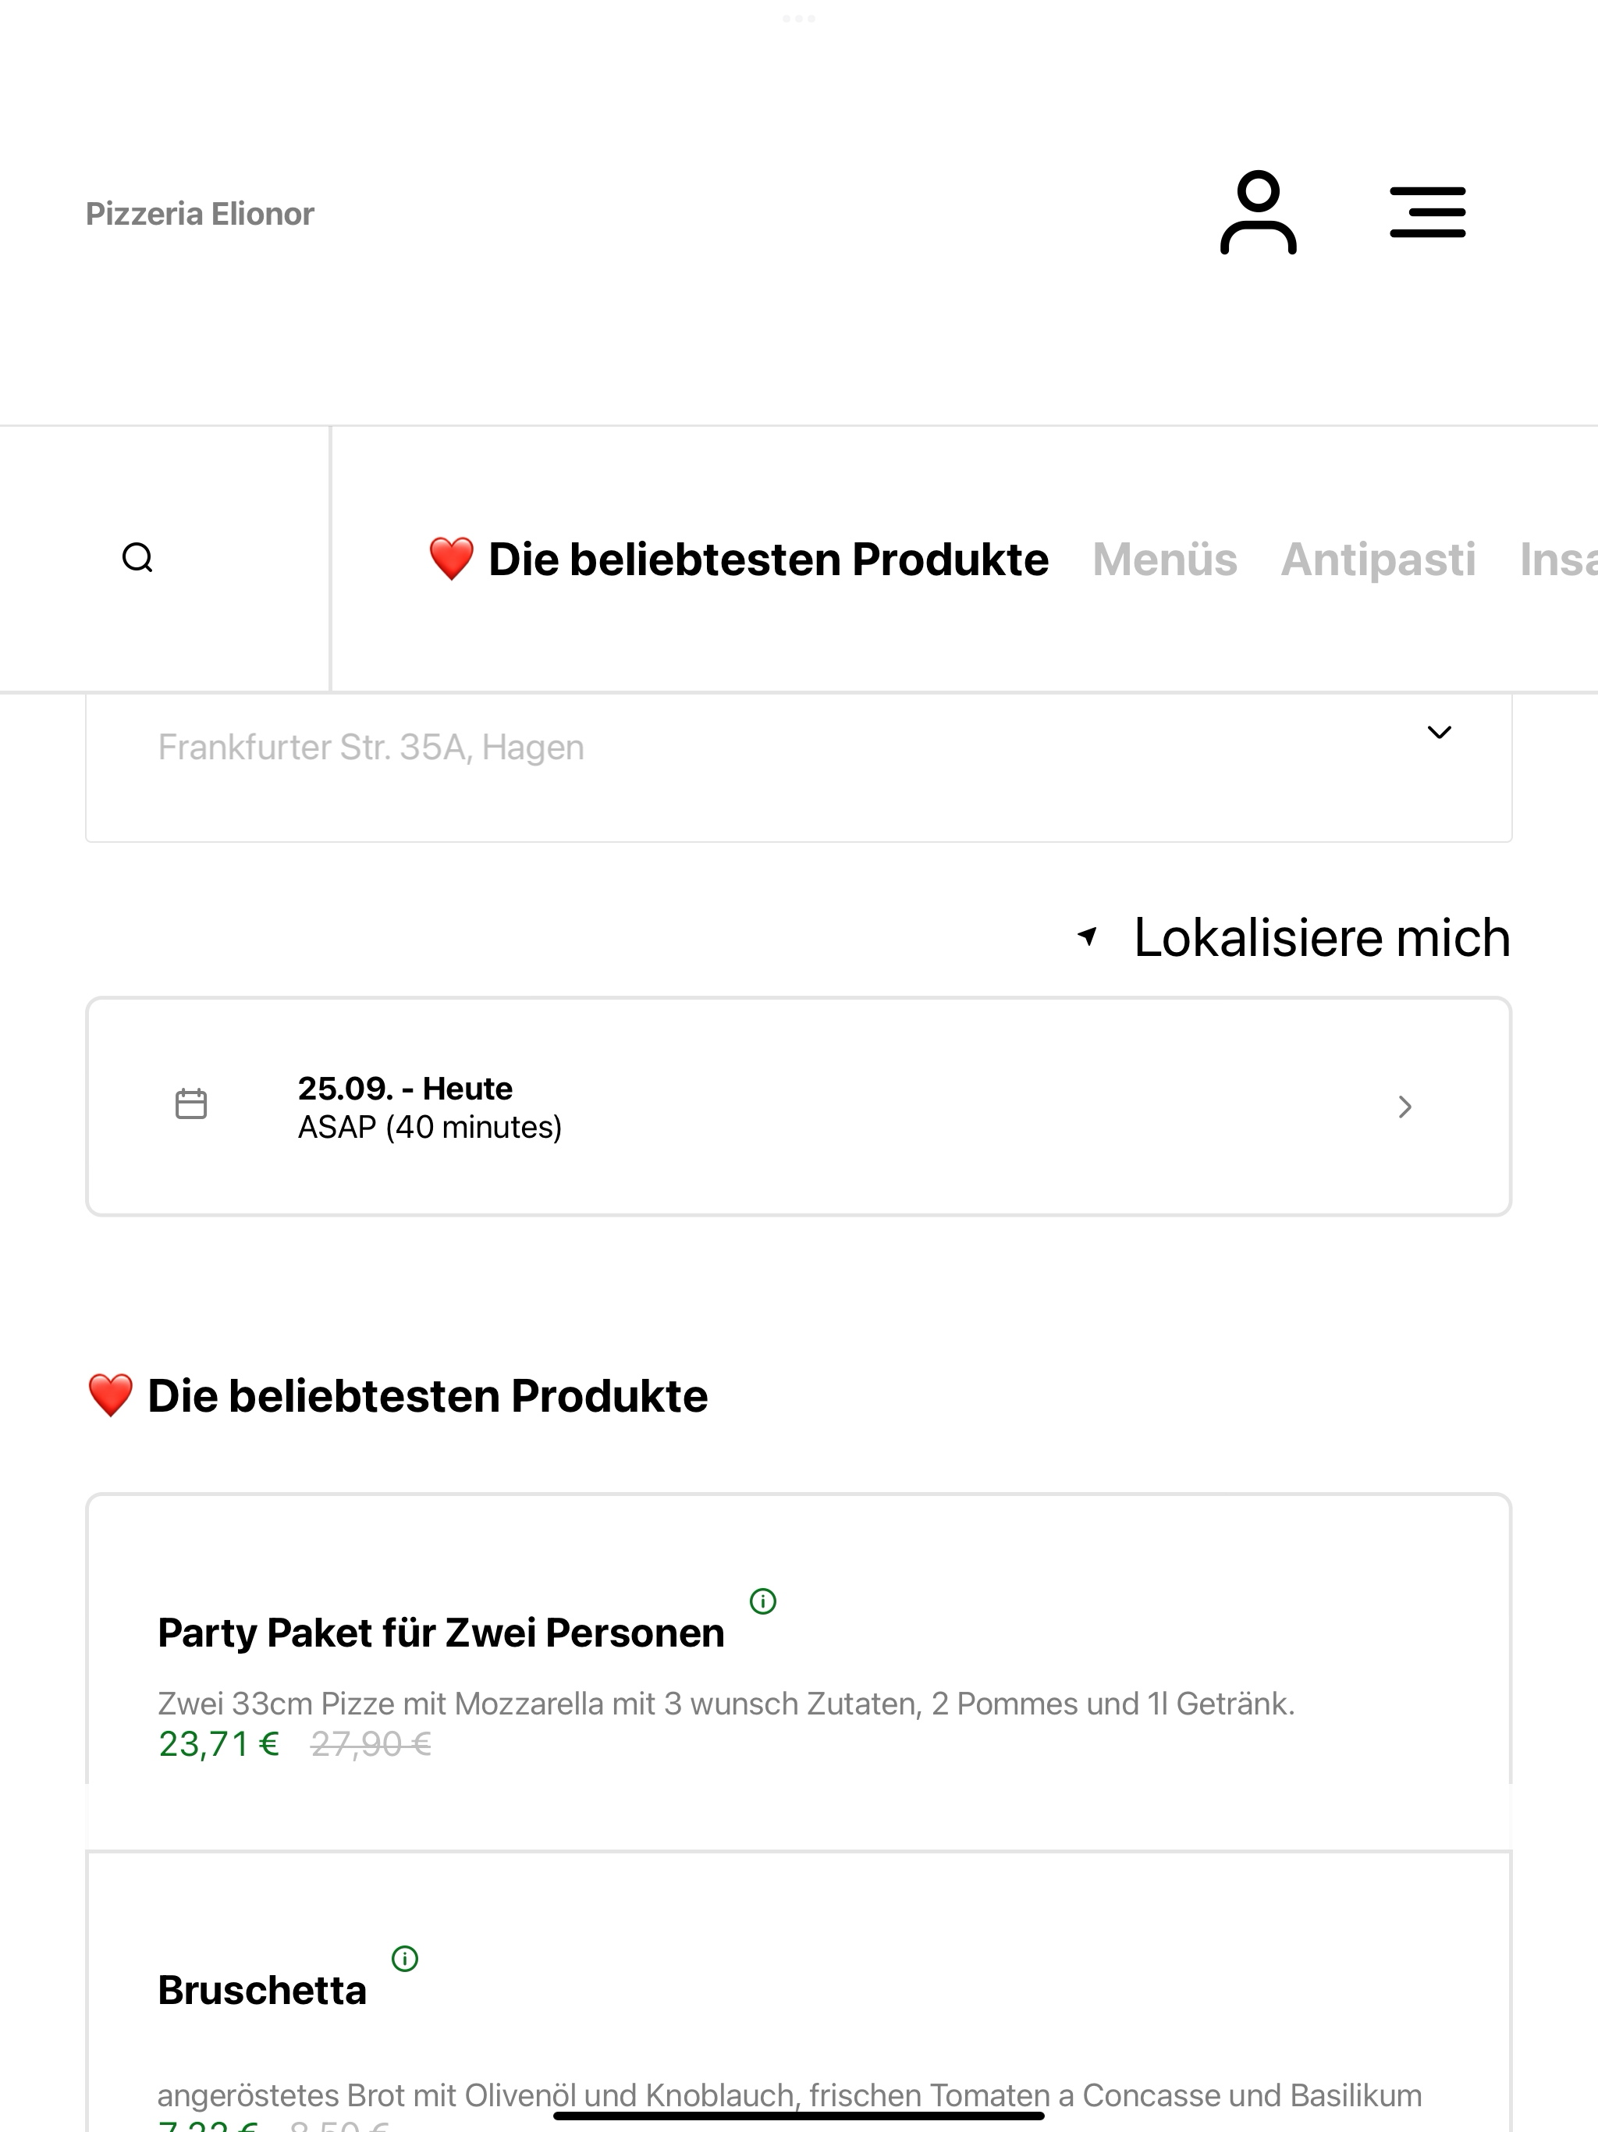This screenshot has height=2132, width=1598.
Task: Select the Bruschetta product card
Action: (x=798, y=1992)
